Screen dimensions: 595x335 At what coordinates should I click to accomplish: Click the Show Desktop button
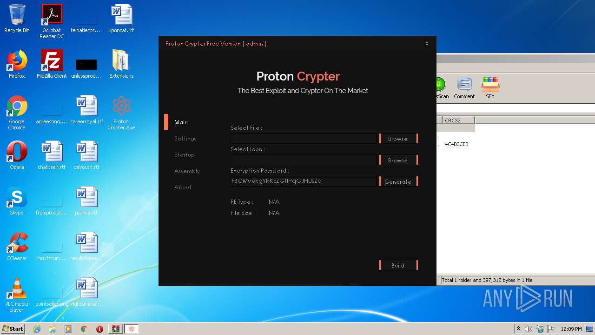(590, 329)
